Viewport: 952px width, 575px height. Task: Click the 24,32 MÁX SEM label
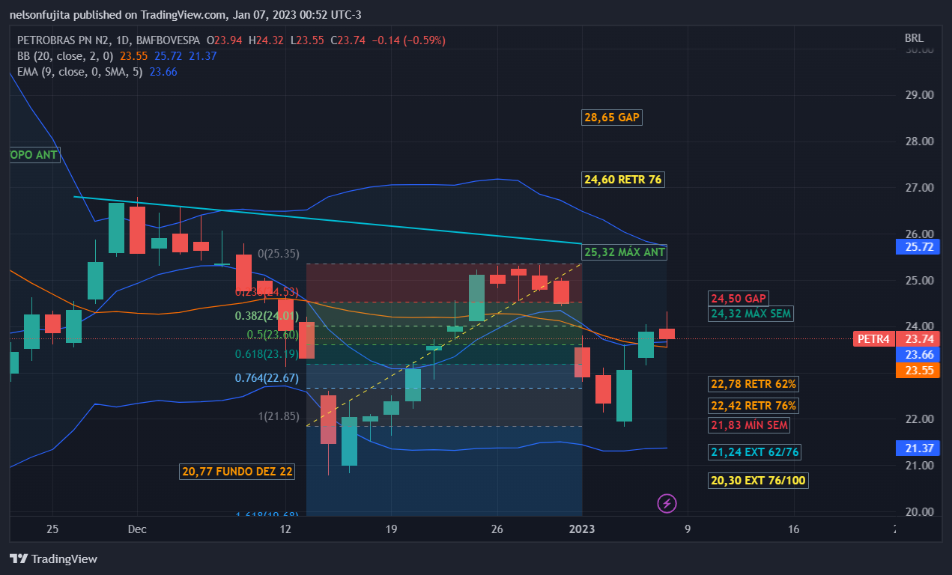751,314
